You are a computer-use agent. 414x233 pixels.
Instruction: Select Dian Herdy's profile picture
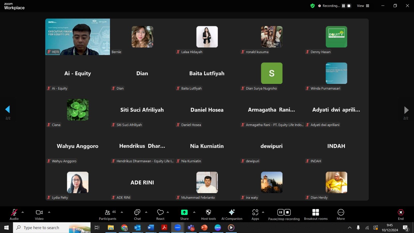(336, 183)
